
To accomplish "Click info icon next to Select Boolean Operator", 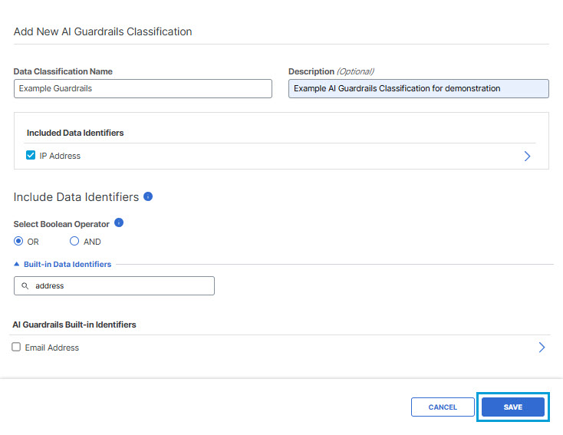I will click(x=119, y=222).
